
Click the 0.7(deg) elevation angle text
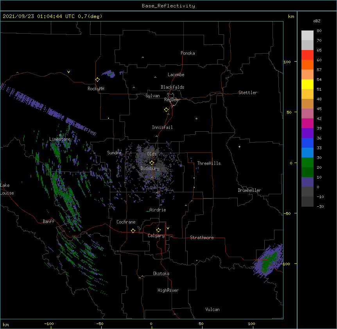pyautogui.click(x=90, y=16)
